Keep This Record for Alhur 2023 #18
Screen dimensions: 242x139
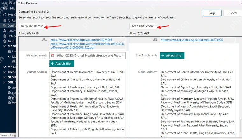coord(32,26)
